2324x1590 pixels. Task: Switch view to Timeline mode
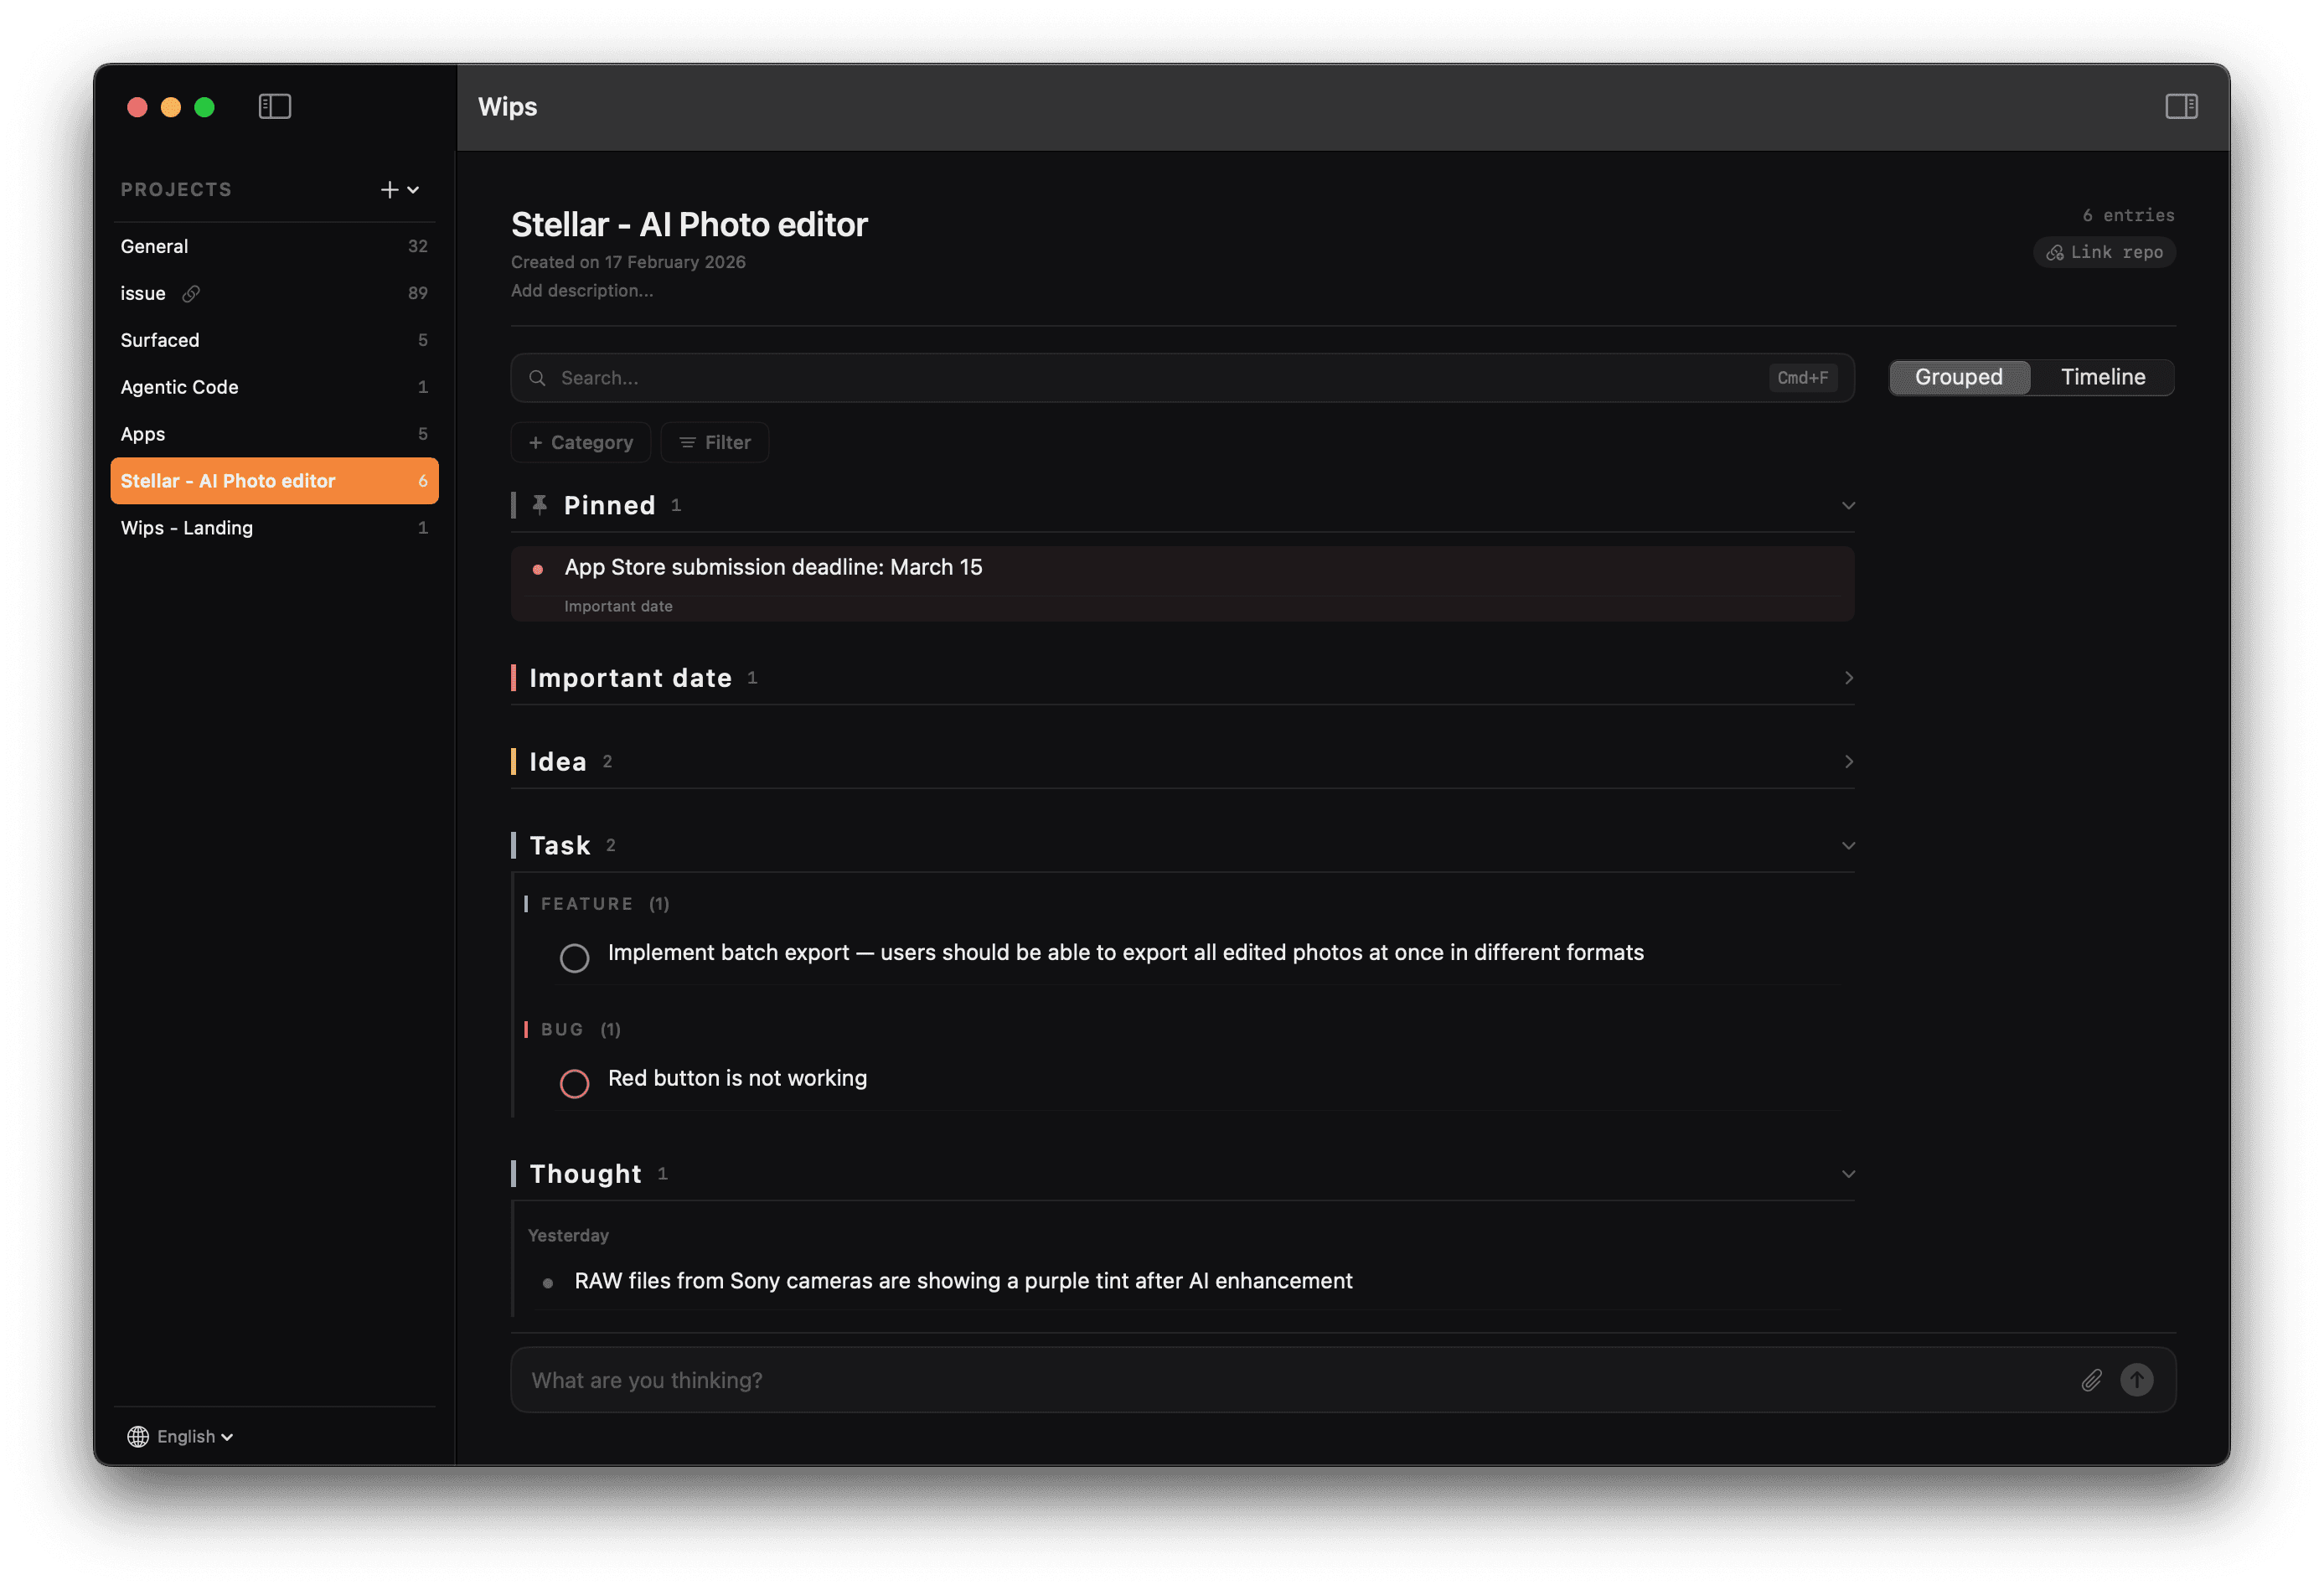click(x=2102, y=377)
